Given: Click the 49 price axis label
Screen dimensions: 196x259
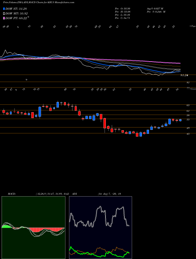Looking at the screenshot, I should 188,128.
